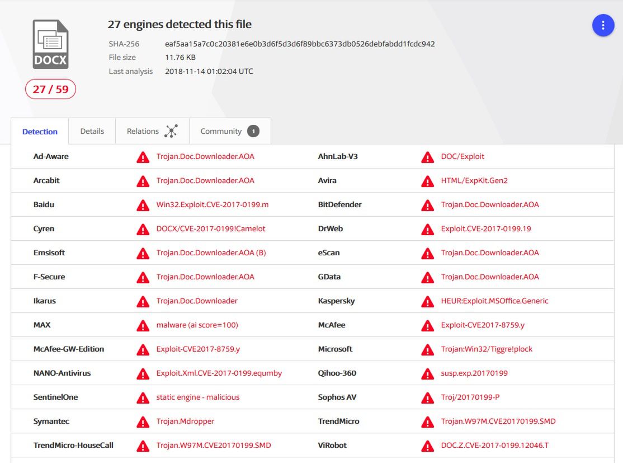The image size is (623, 463).
Task: Click the warning icon in Ad-Aware row
Action: [143, 157]
